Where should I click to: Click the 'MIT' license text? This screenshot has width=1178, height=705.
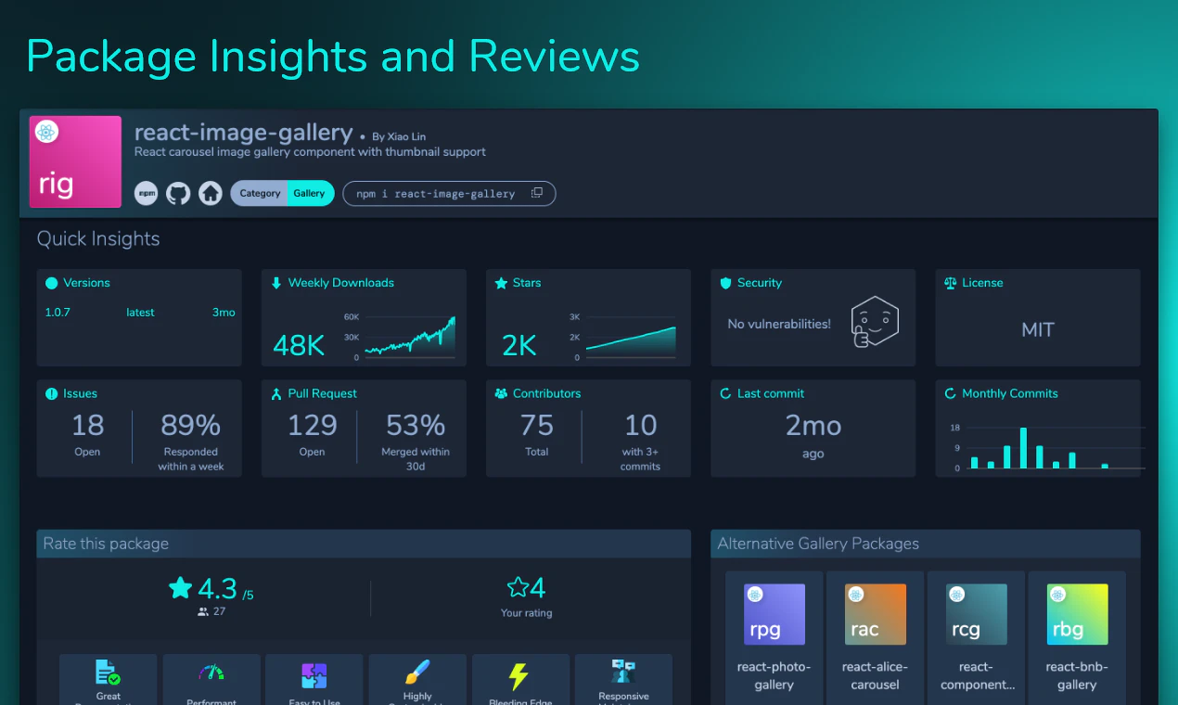(x=1038, y=329)
